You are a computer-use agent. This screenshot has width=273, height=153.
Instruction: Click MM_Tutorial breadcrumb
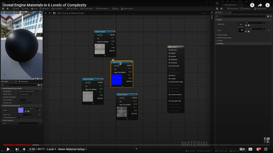[x=63, y=13]
